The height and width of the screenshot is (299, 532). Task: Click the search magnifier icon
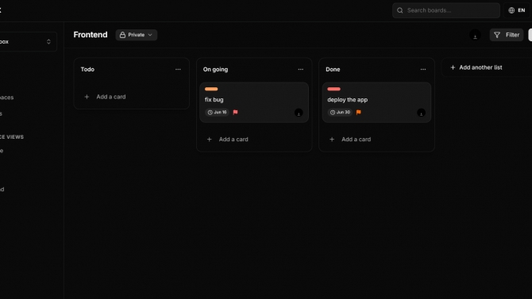(400, 10)
